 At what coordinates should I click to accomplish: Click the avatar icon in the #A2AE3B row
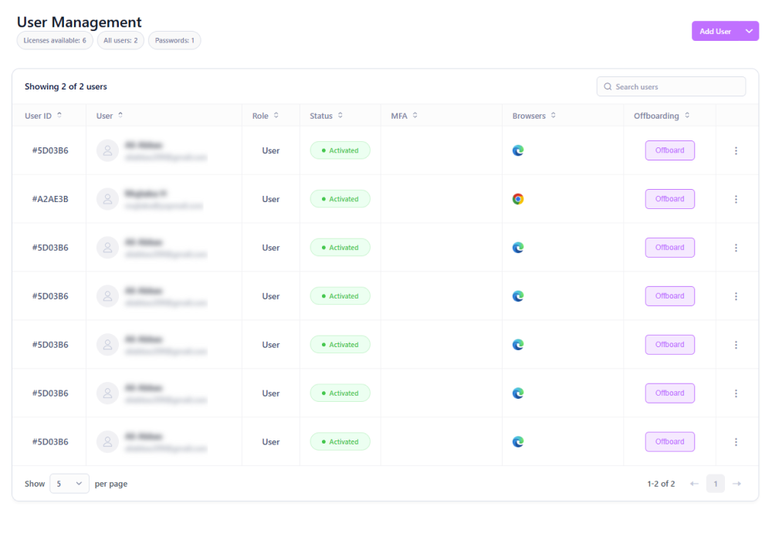pyautogui.click(x=107, y=199)
